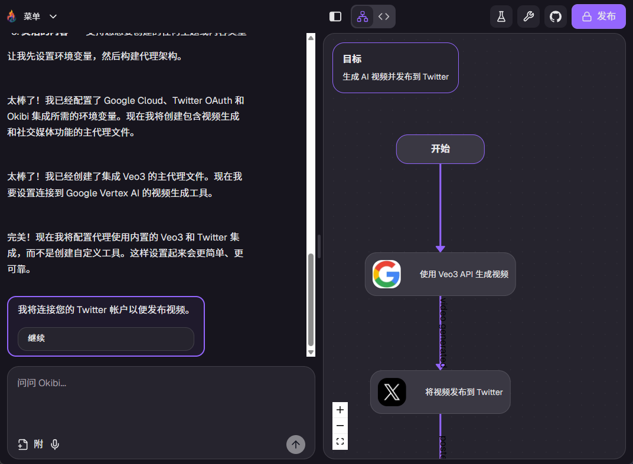
Task: Click the chat scrollbar thumb
Action: pyautogui.click(x=311, y=300)
